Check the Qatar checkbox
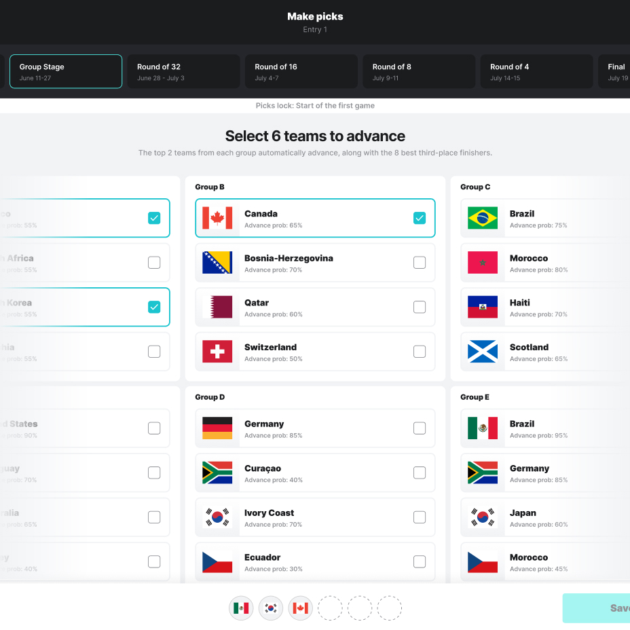Viewport: 630px width, 630px height. (x=420, y=307)
